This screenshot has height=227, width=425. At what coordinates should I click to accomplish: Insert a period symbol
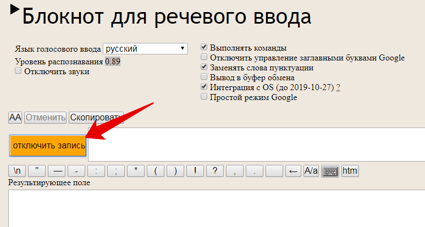[x=255, y=171]
